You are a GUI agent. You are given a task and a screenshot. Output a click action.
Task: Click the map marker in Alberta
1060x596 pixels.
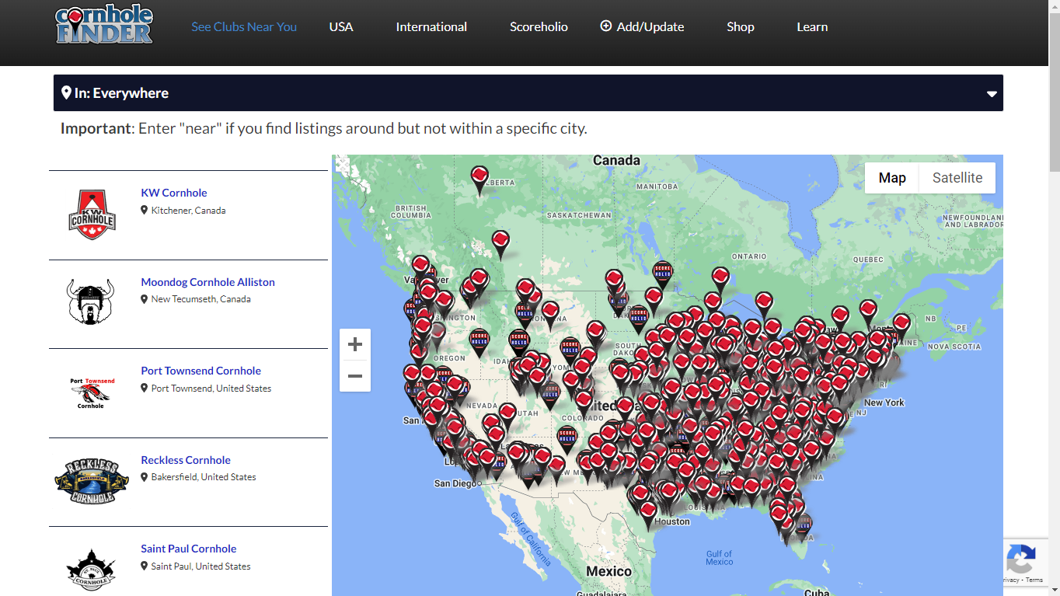click(x=480, y=178)
